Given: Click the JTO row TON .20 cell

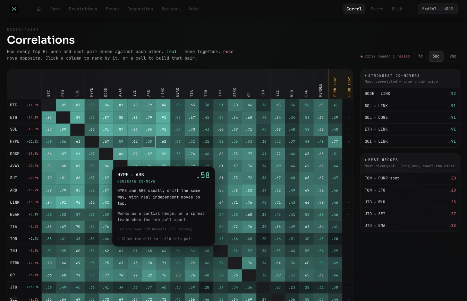Looking at the screenshot, I should point(206,287).
